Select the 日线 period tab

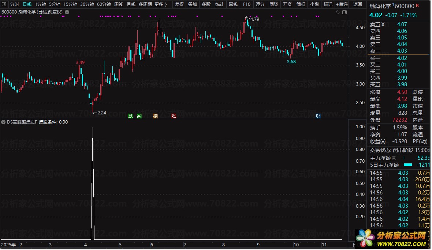point(27,4)
